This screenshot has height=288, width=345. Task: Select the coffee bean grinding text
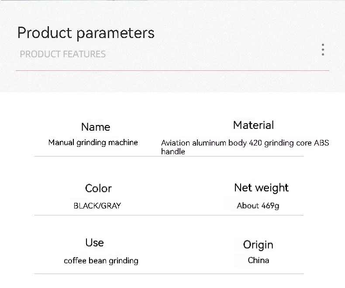101,261
